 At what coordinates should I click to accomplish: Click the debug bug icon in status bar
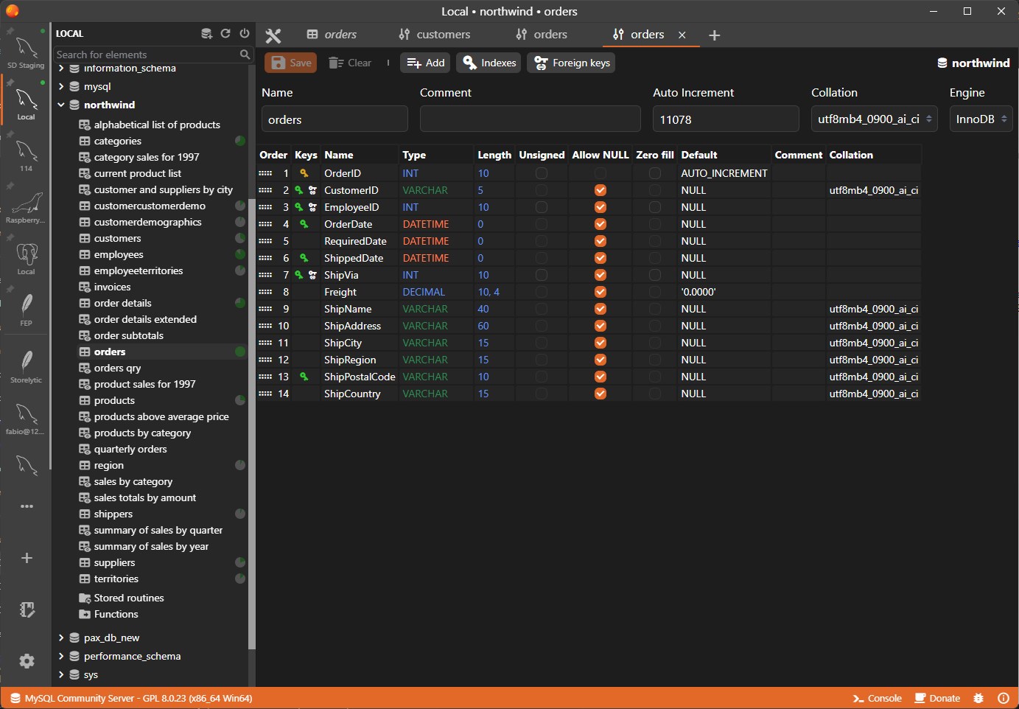click(978, 698)
